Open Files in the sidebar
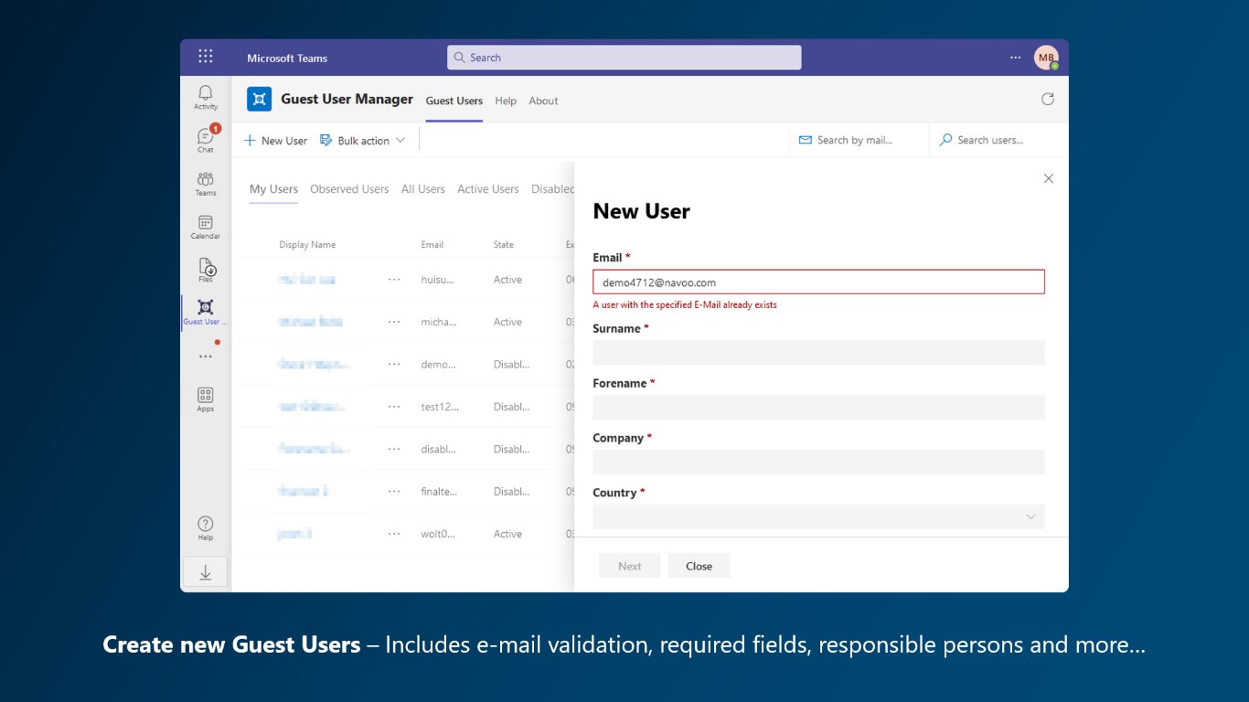Image resolution: width=1249 pixels, height=702 pixels. (206, 268)
